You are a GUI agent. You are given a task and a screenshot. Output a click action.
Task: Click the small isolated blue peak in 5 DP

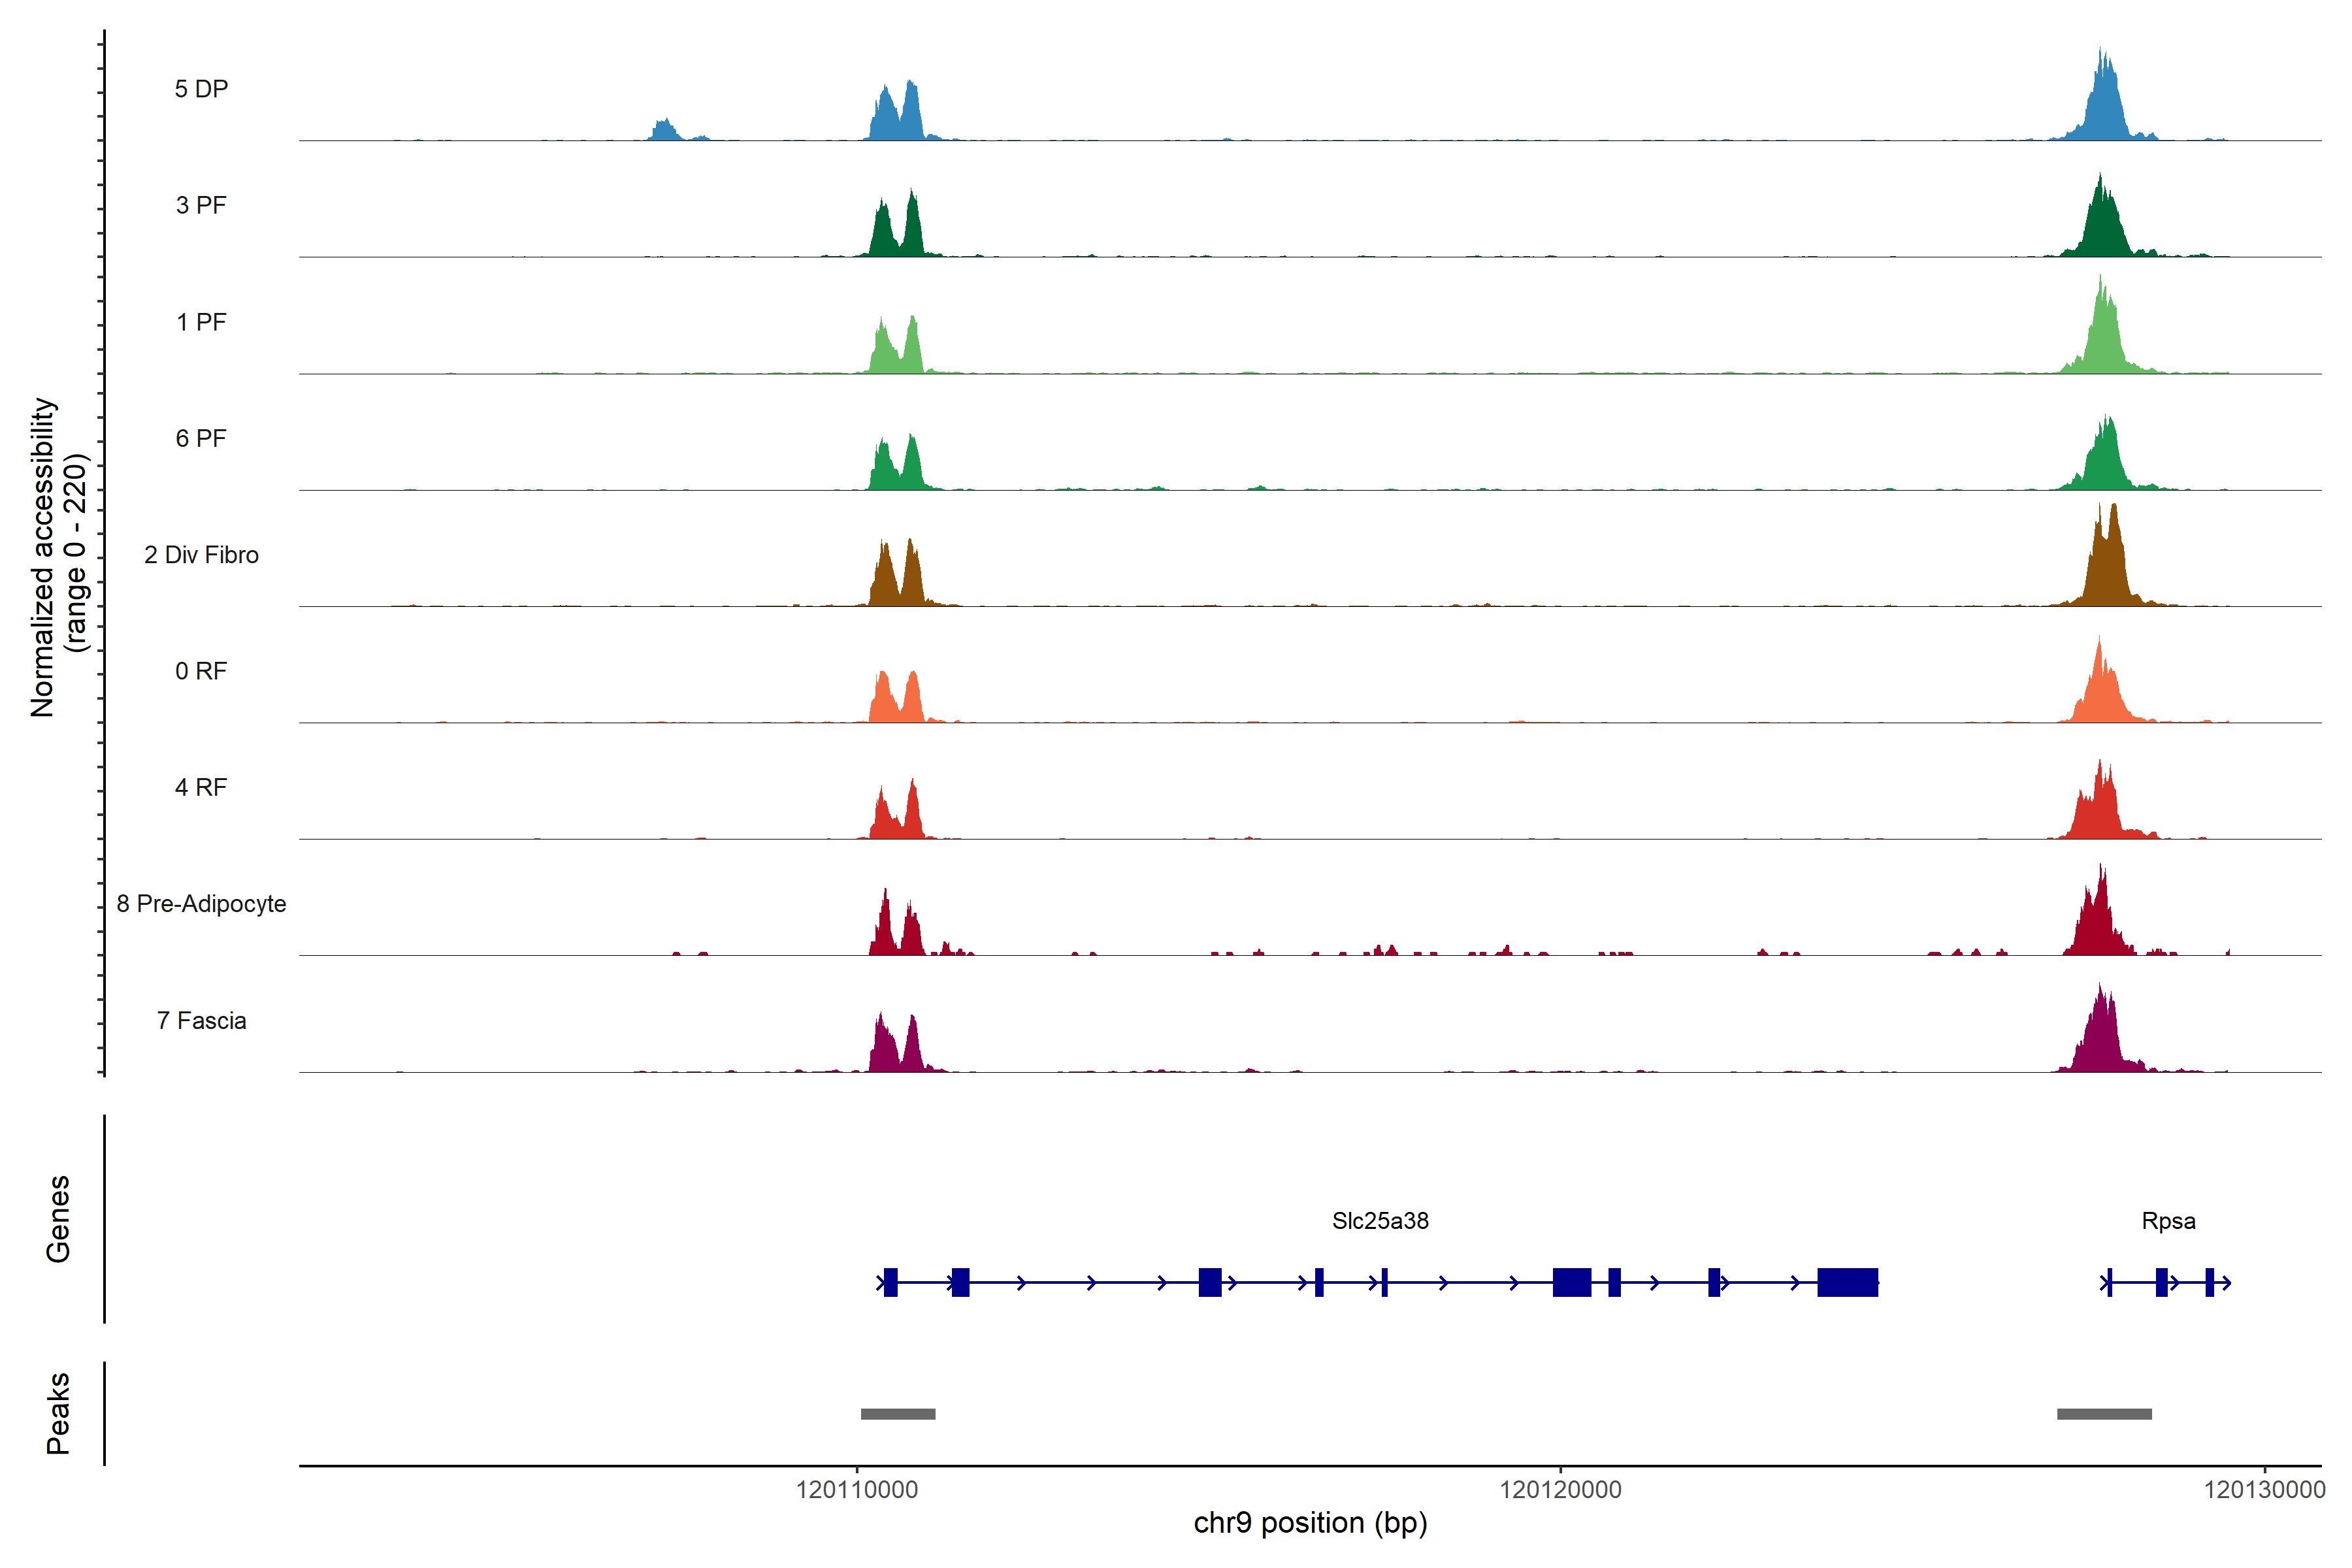[664, 131]
